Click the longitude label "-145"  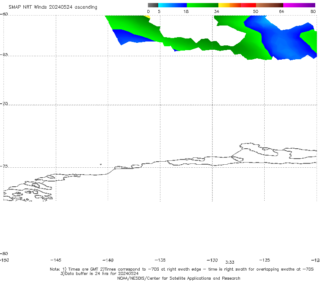pyautogui.click(x=56, y=260)
